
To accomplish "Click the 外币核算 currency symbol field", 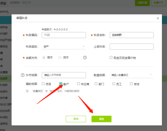I will point(64,75).
